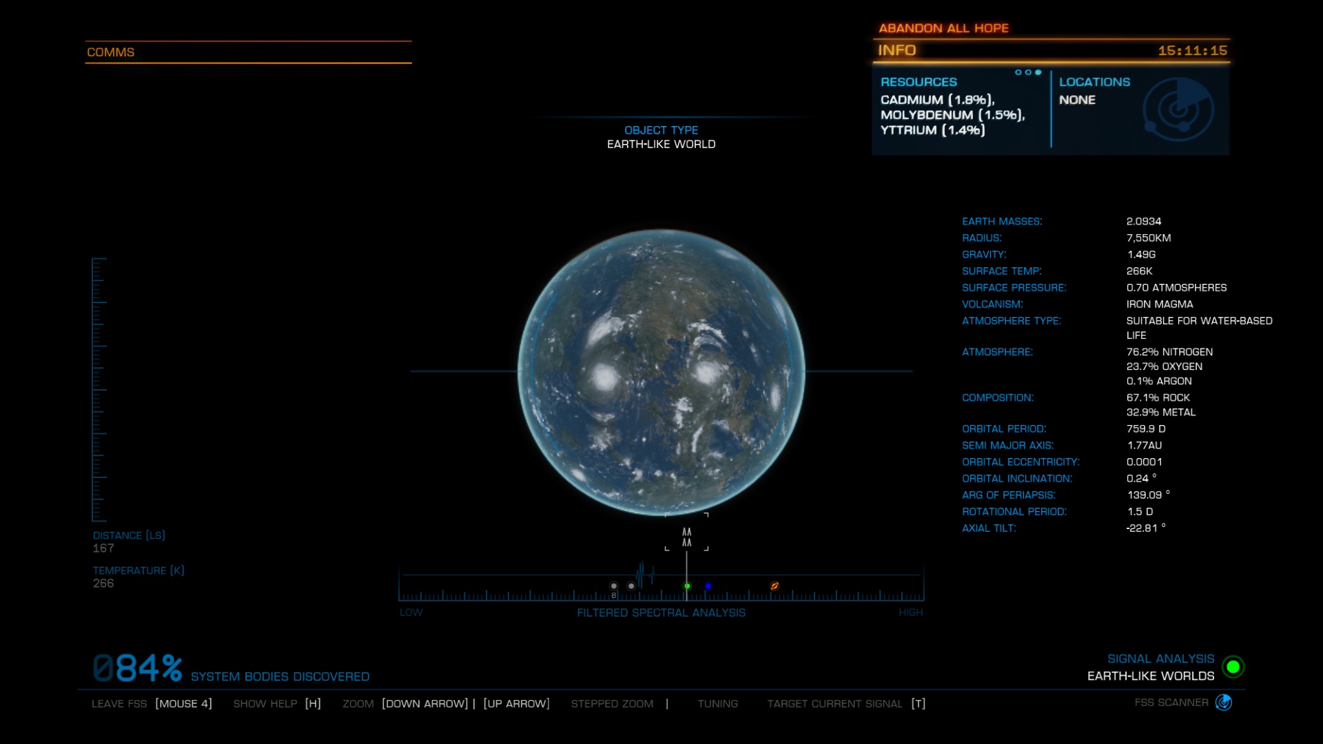1323x744 pixels.
Task: Click the TUNING control hint
Action: pyautogui.click(x=717, y=703)
